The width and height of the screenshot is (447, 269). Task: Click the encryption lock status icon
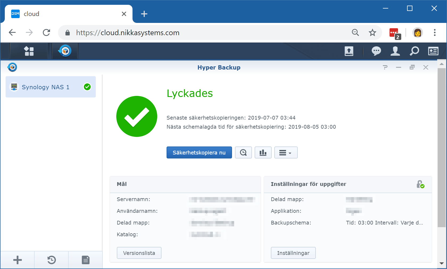420,184
